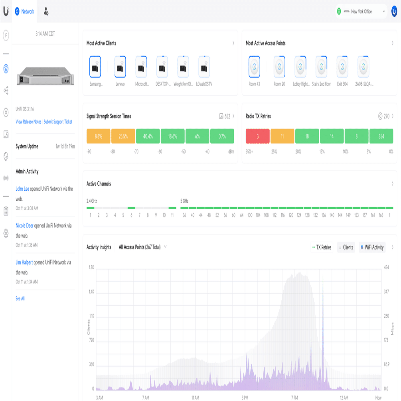Image resolution: width=401 pixels, height=401 pixels.
Task: Toggle the TX Retries overlay on Activity Insights
Action: tap(322, 247)
